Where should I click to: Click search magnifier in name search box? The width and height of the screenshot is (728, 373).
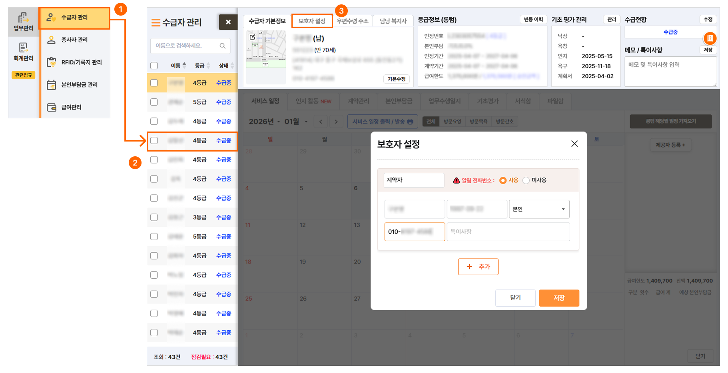coord(223,46)
